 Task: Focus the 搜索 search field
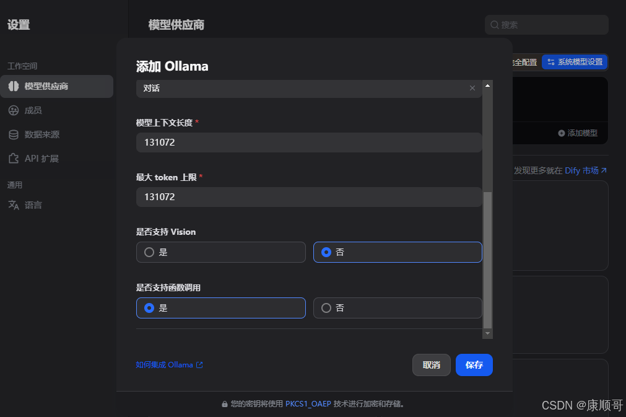[x=547, y=25]
